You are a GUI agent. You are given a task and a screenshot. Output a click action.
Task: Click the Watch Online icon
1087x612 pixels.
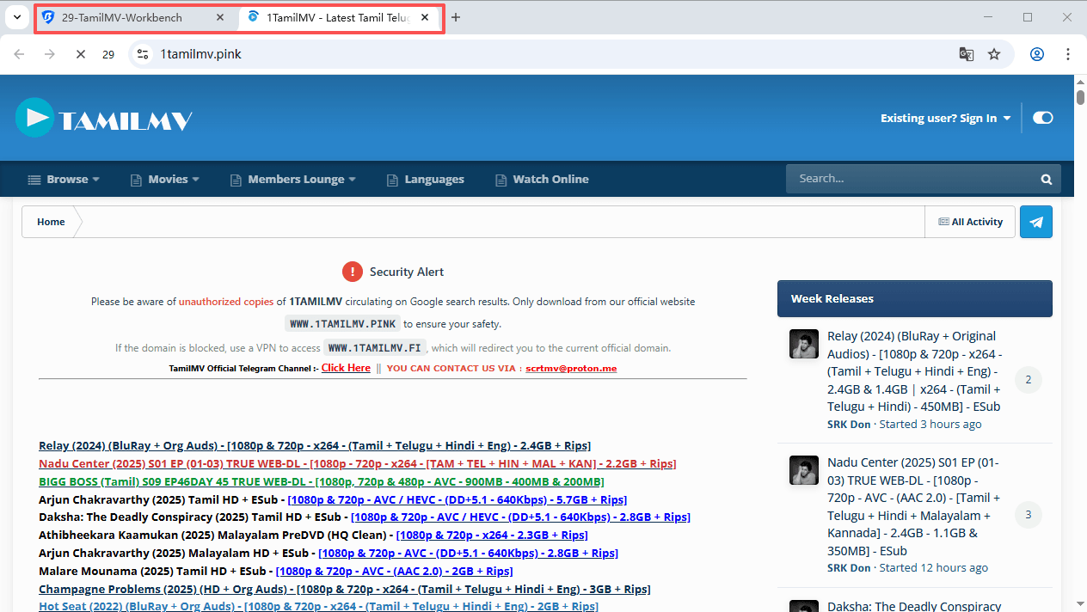tap(501, 179)
